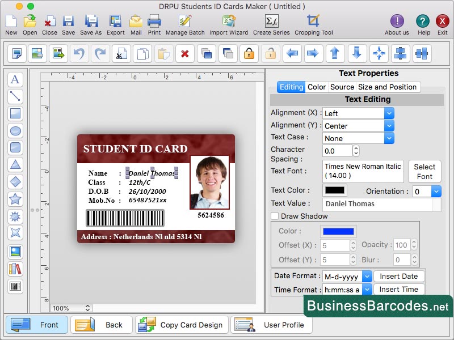Switch to the Color tab
The width and height of the screenshot is (454, 340).
pos(317,87)
